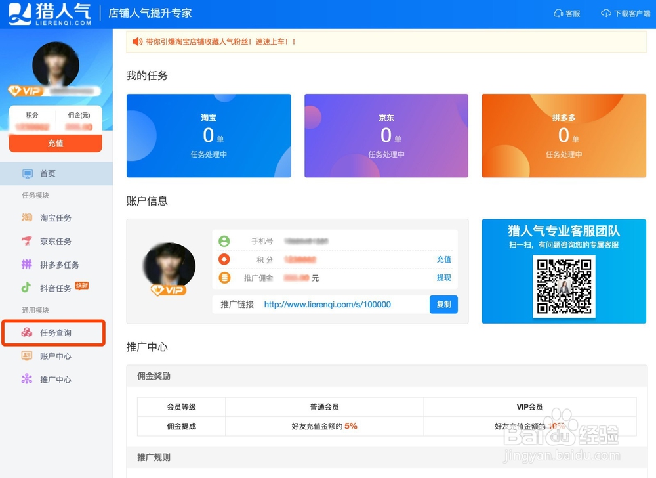Click the 积分 label in sidebar card
Viewport: 656px width, 478px height.
coord(31,115)
